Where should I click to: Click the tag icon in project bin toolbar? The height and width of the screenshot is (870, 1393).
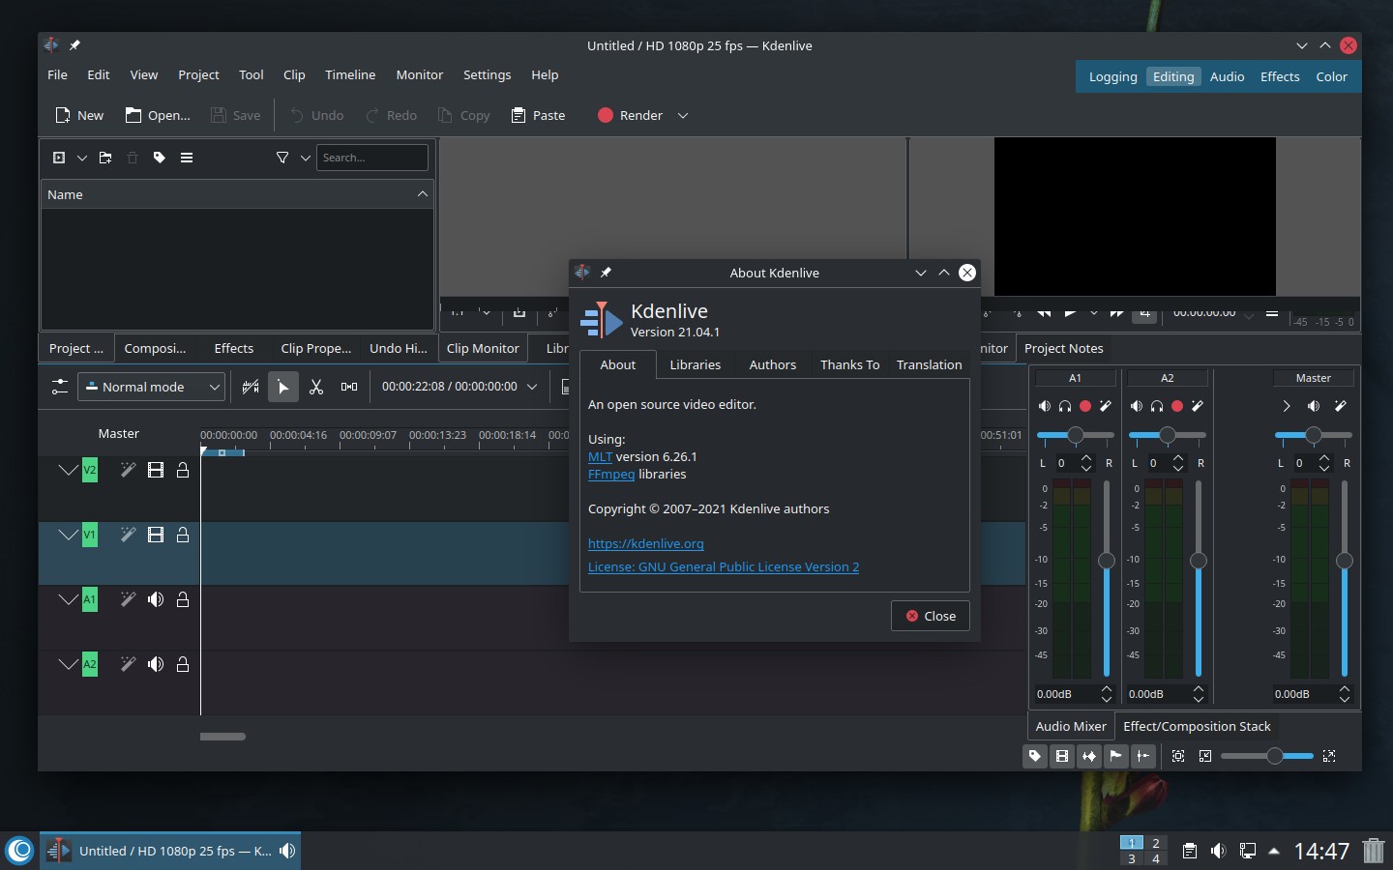coord(160,158)
